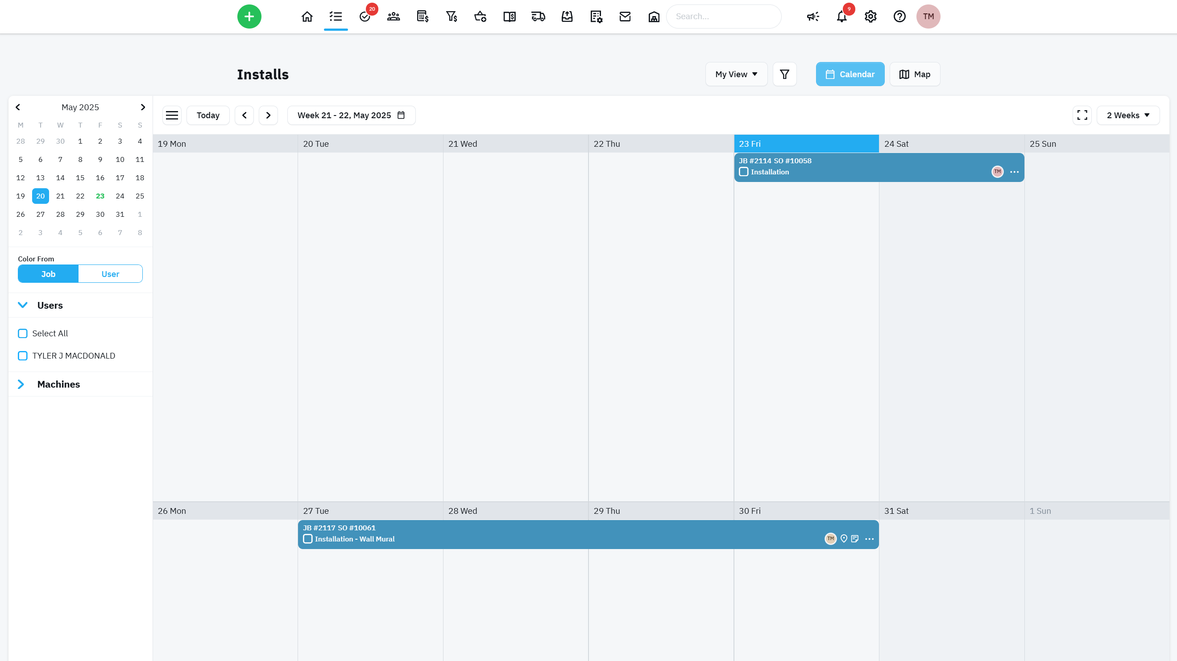Open the My View dropdown
This screenshot has width=1177, height=661.
pyautogui.click(x=736, y=74)
